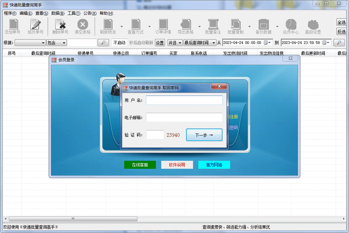Click the 查看方式 toolbar icon
This screenshot has height=233, width=349.
(x=136, y=27)
